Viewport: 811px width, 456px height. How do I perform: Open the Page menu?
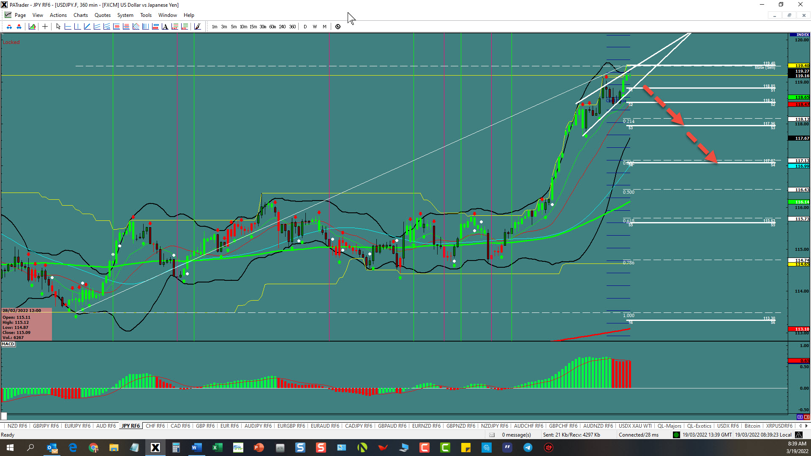point(20,15)
